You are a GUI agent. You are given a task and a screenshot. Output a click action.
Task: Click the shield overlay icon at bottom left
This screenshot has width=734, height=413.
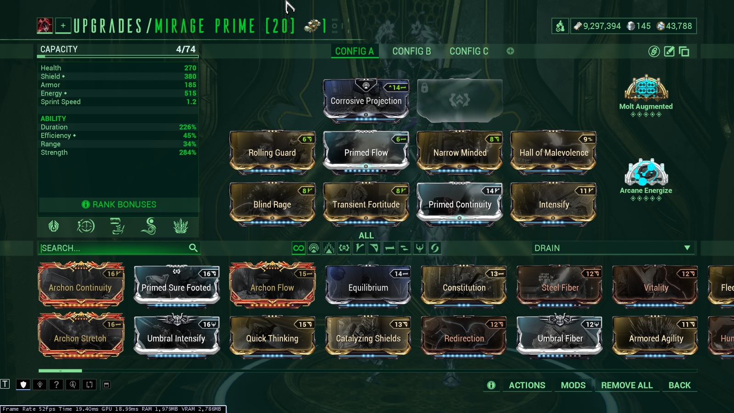23,385
